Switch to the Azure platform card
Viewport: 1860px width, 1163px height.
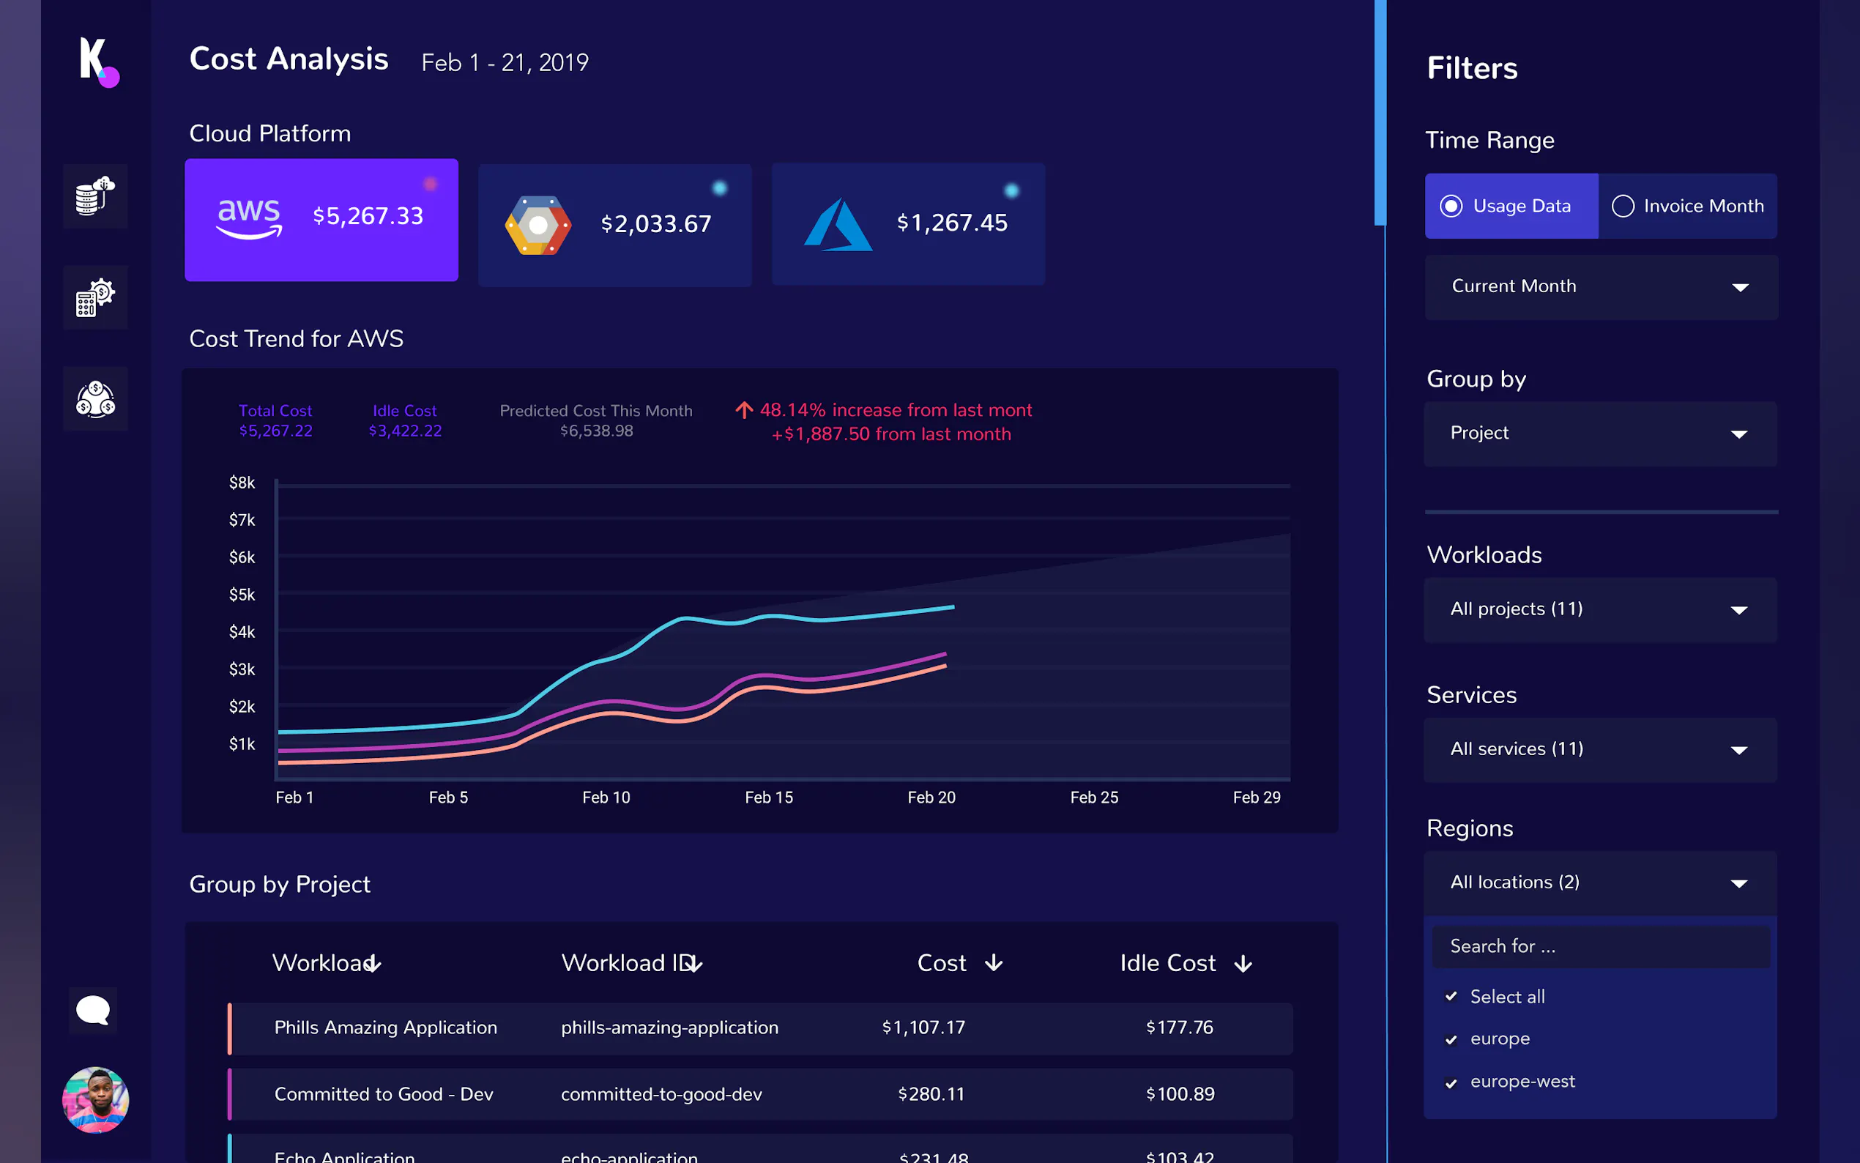point(907,224)
